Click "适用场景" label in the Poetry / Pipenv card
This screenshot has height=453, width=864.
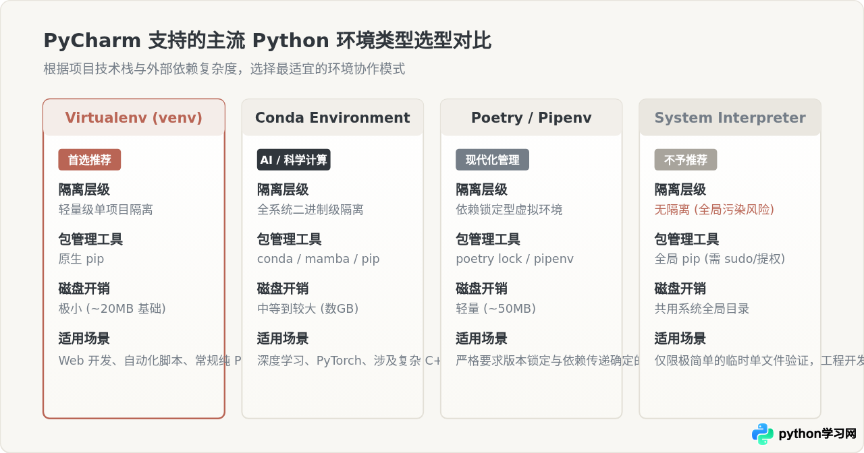pos(482,339)
